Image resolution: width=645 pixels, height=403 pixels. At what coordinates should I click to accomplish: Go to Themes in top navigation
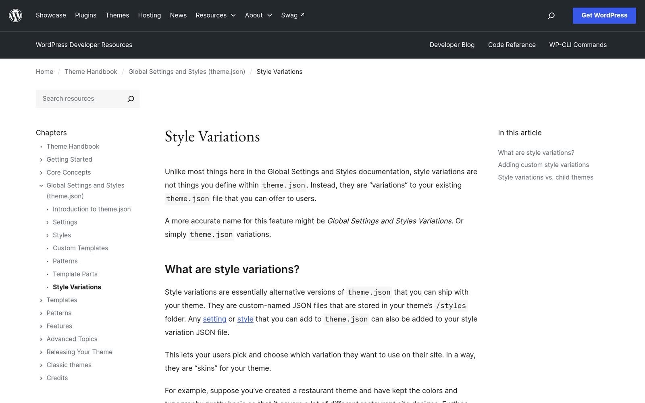pos(117,15)
